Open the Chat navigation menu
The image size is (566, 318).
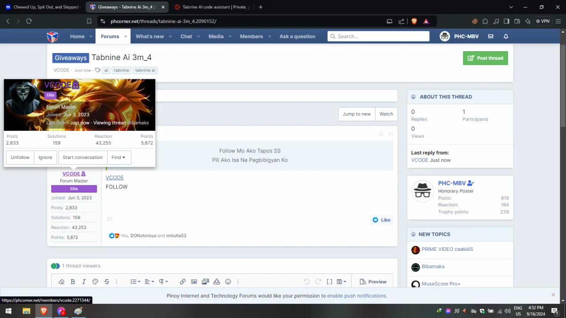tap(186, 36)
